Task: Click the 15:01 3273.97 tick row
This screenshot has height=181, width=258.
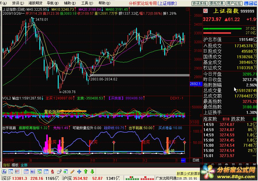Action: pyautogui.click(x=230, y=156)
